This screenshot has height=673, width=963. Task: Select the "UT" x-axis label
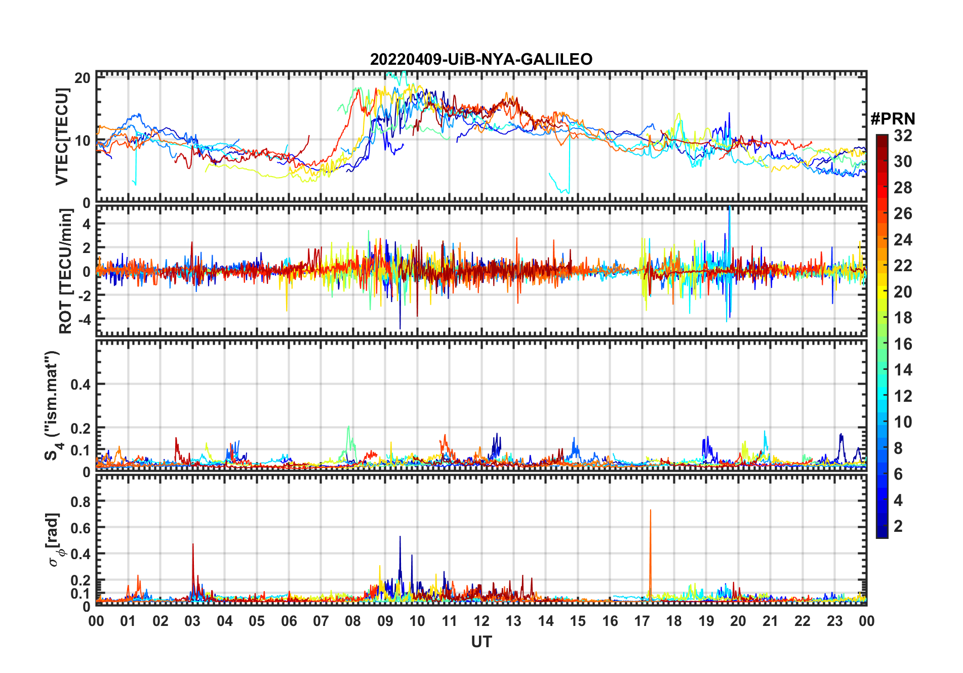[x=481, y=642]
